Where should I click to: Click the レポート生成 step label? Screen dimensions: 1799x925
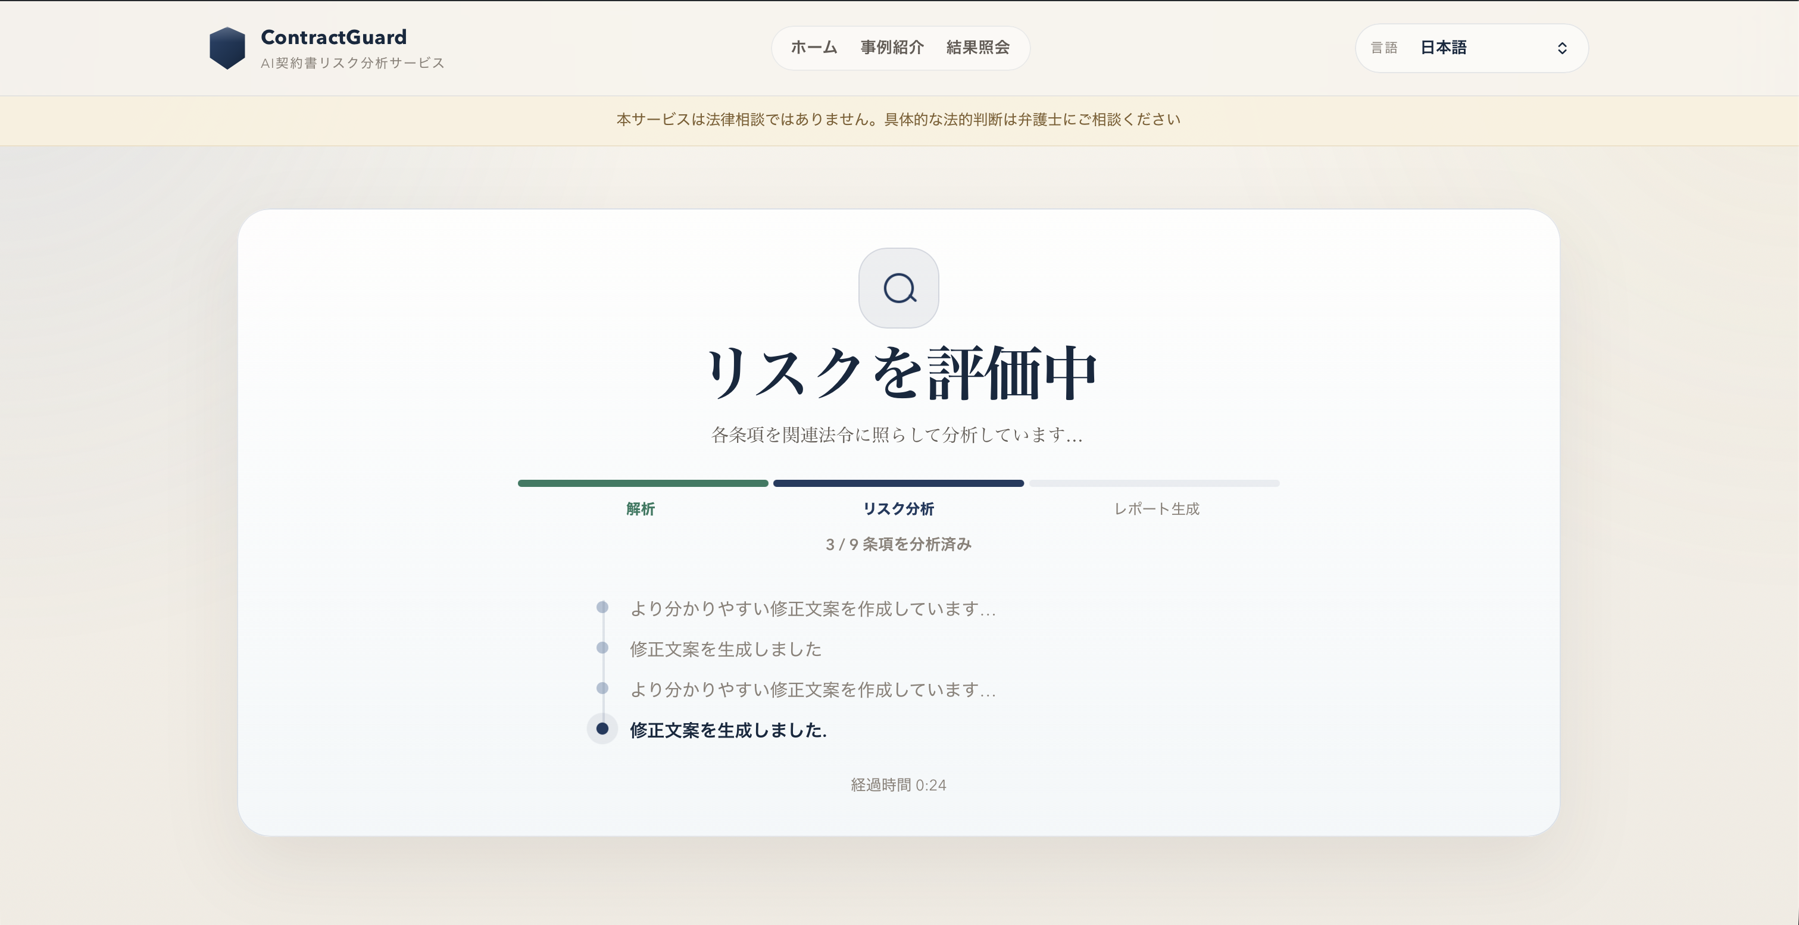click(x=1156, y=509)
